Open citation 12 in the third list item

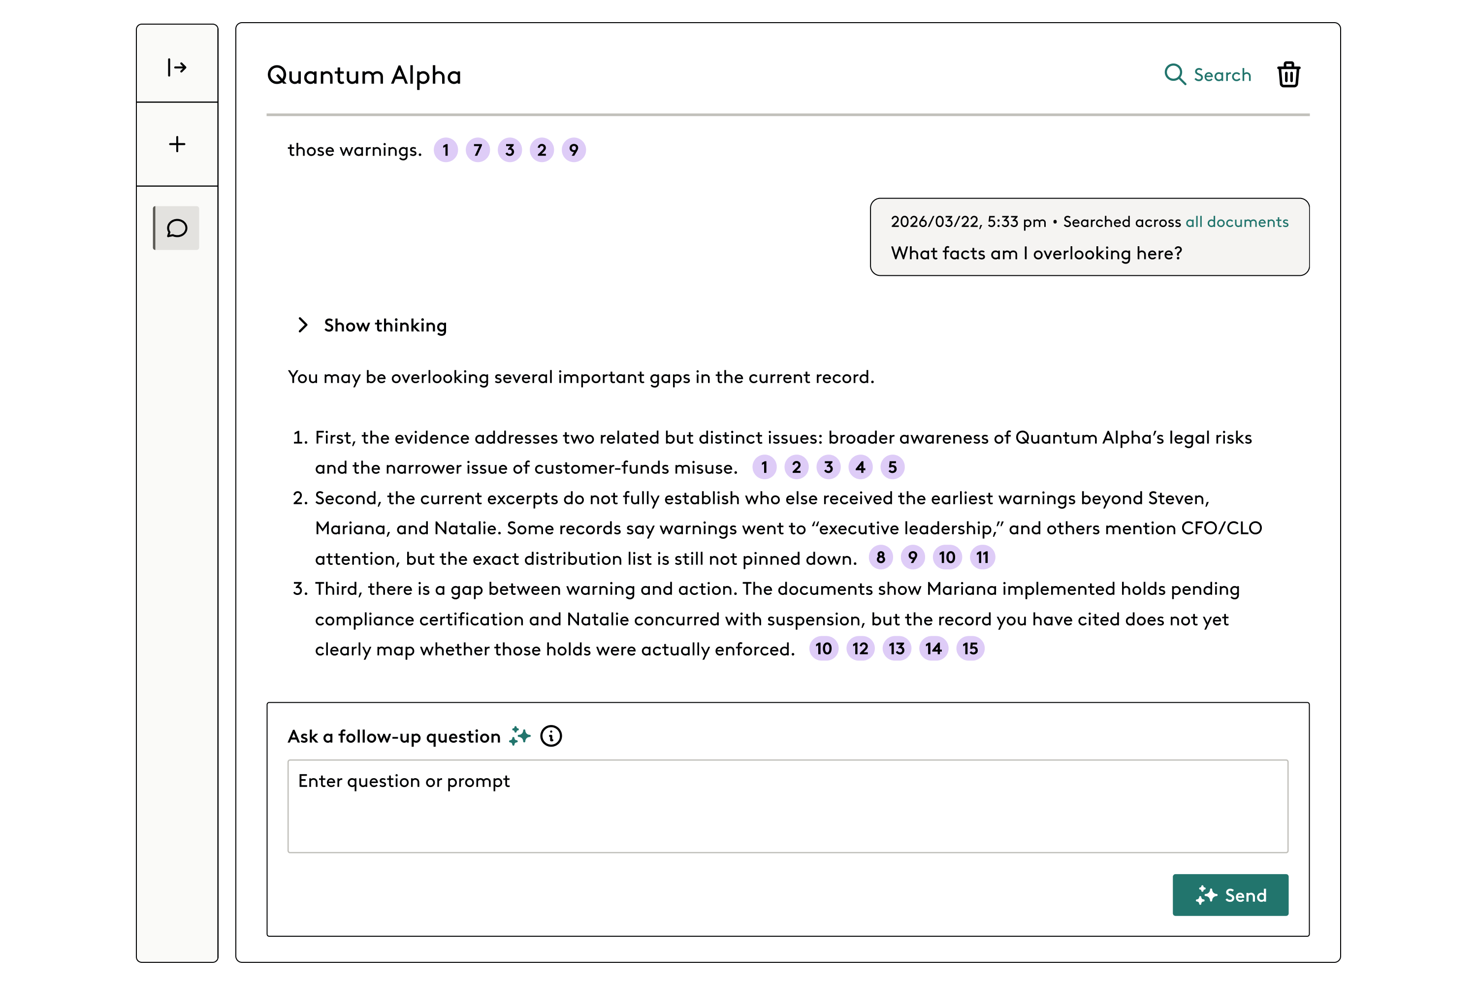[860, 648]
